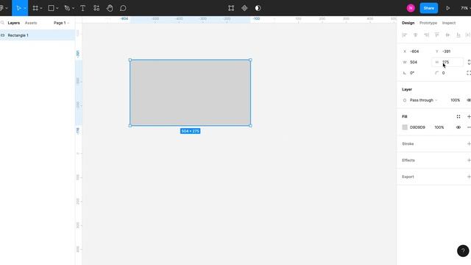
Task: Click the D9D9D9 hex value field
Action: pos(417,127)
